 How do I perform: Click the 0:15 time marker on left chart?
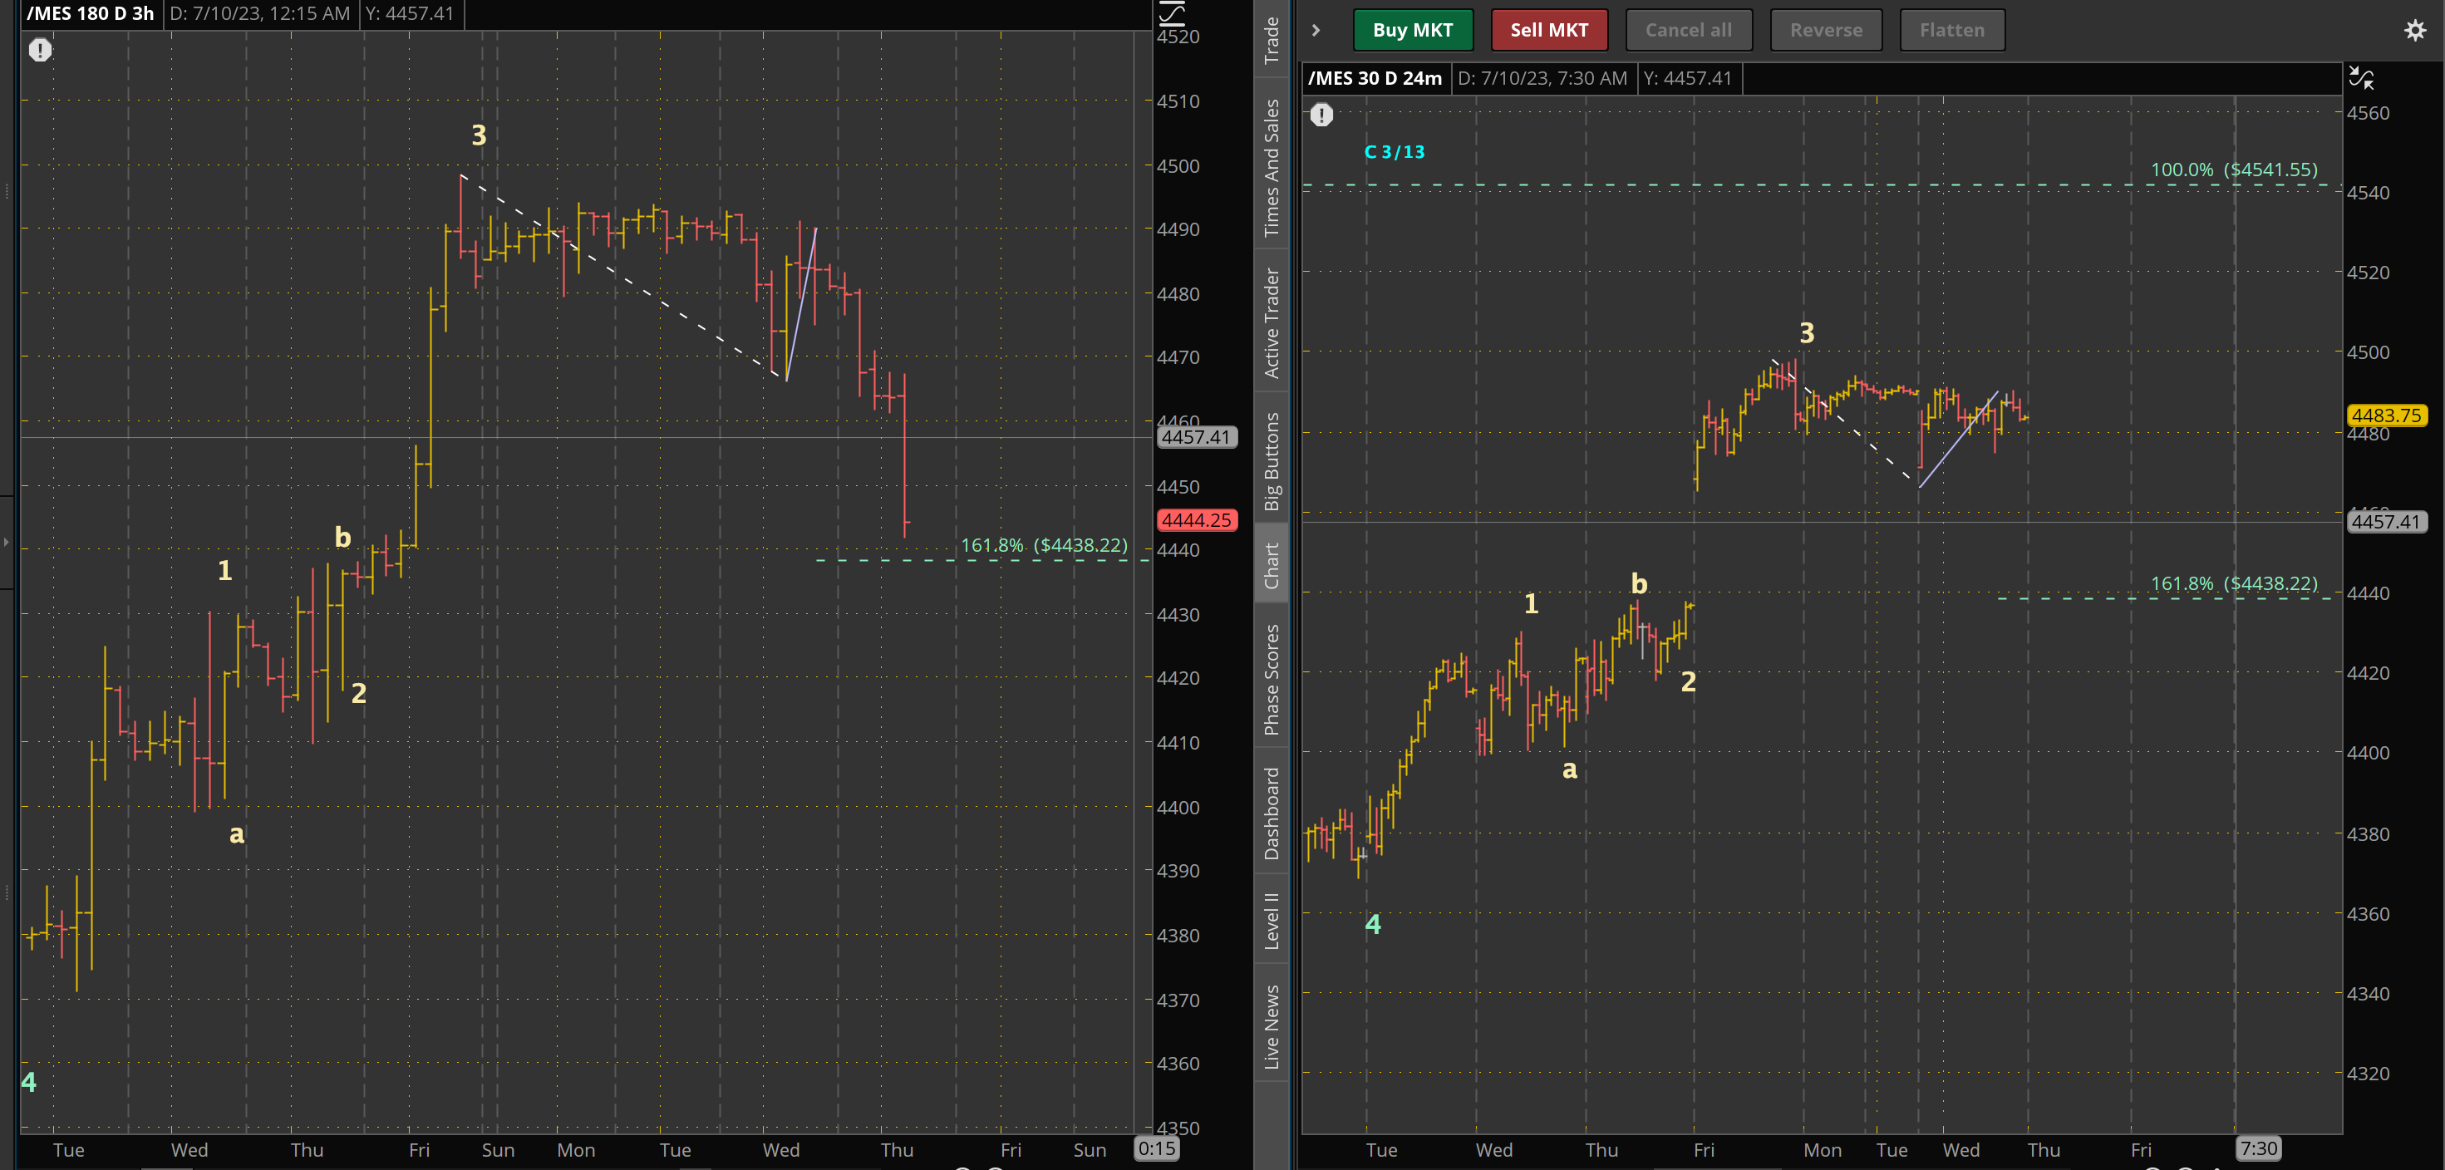click(1157, 1149)
